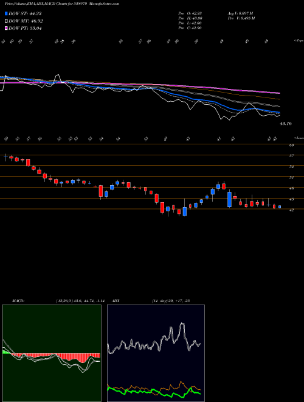The image size is (304, 402).
Task: Click the ADX panel heading
Action: [x=116, y=301]
